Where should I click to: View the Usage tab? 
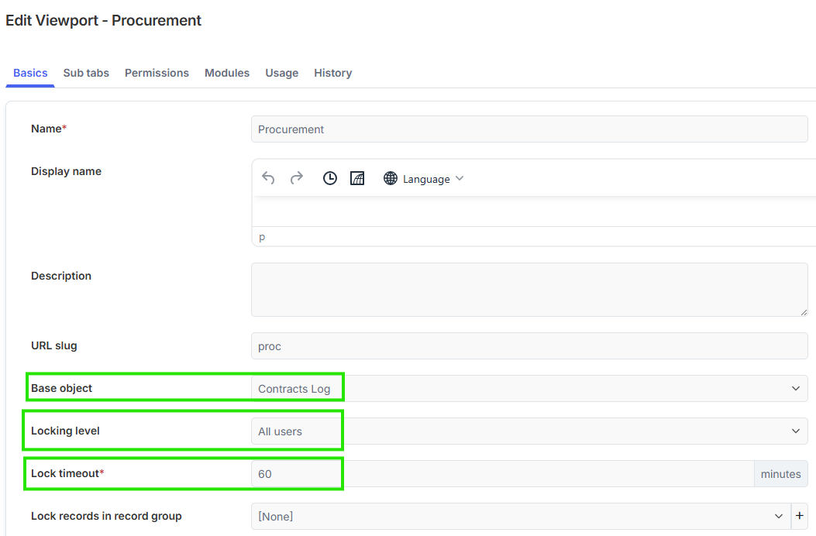click(x=281, y=73)
